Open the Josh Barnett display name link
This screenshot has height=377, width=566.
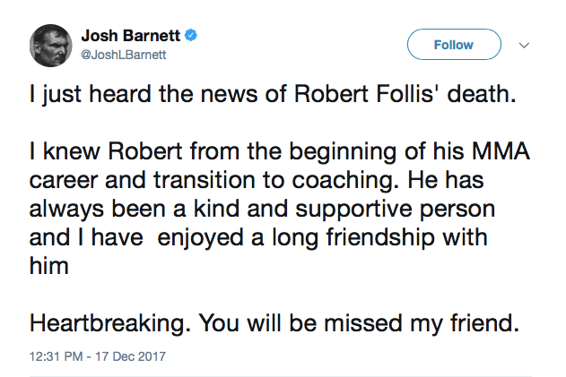[130, 37]
